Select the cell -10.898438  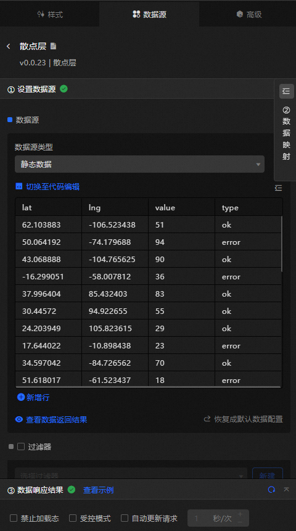pyautogui.click(x=115, y=345)
